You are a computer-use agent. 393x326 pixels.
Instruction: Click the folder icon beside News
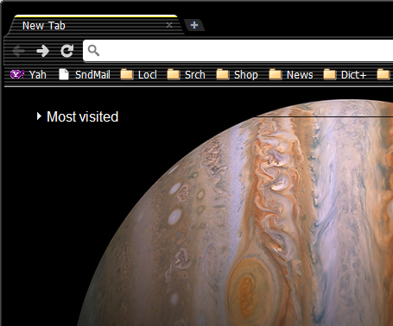(276, 75)
